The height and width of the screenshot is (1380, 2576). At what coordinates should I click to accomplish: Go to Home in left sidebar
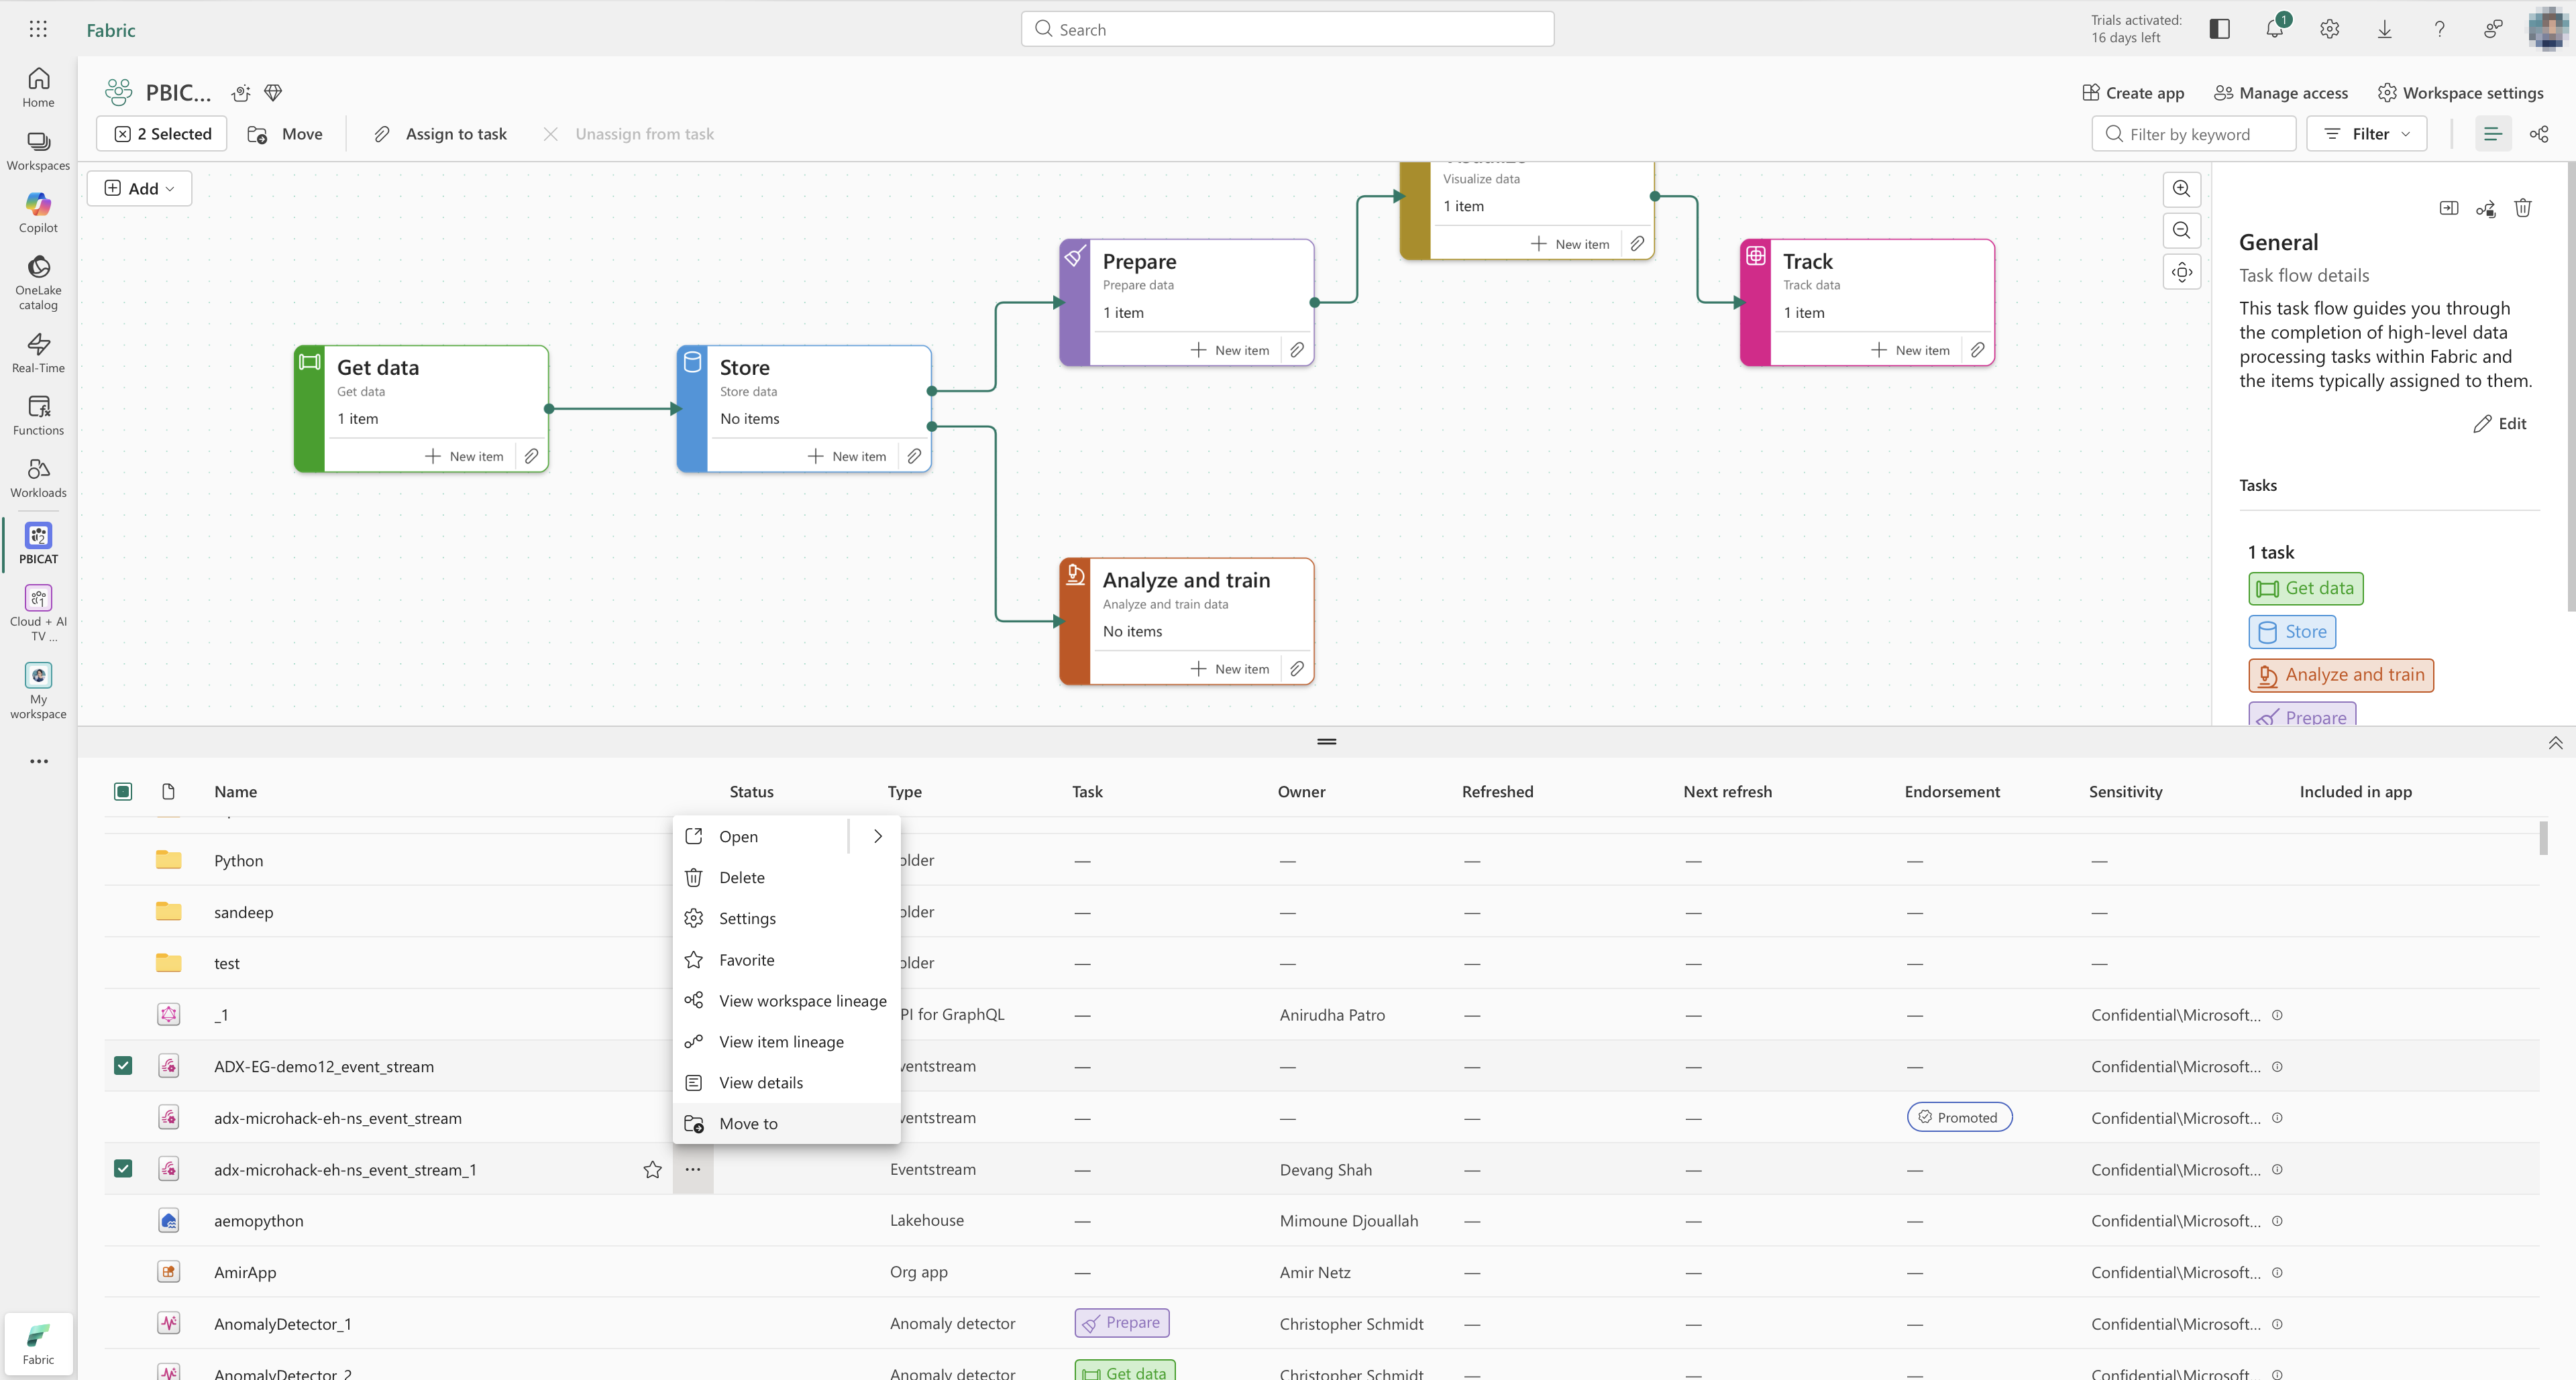(38, 87)
